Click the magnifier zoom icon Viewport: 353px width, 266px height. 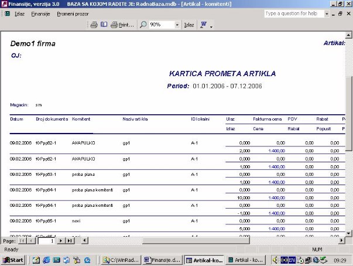[x=143, y=25]
